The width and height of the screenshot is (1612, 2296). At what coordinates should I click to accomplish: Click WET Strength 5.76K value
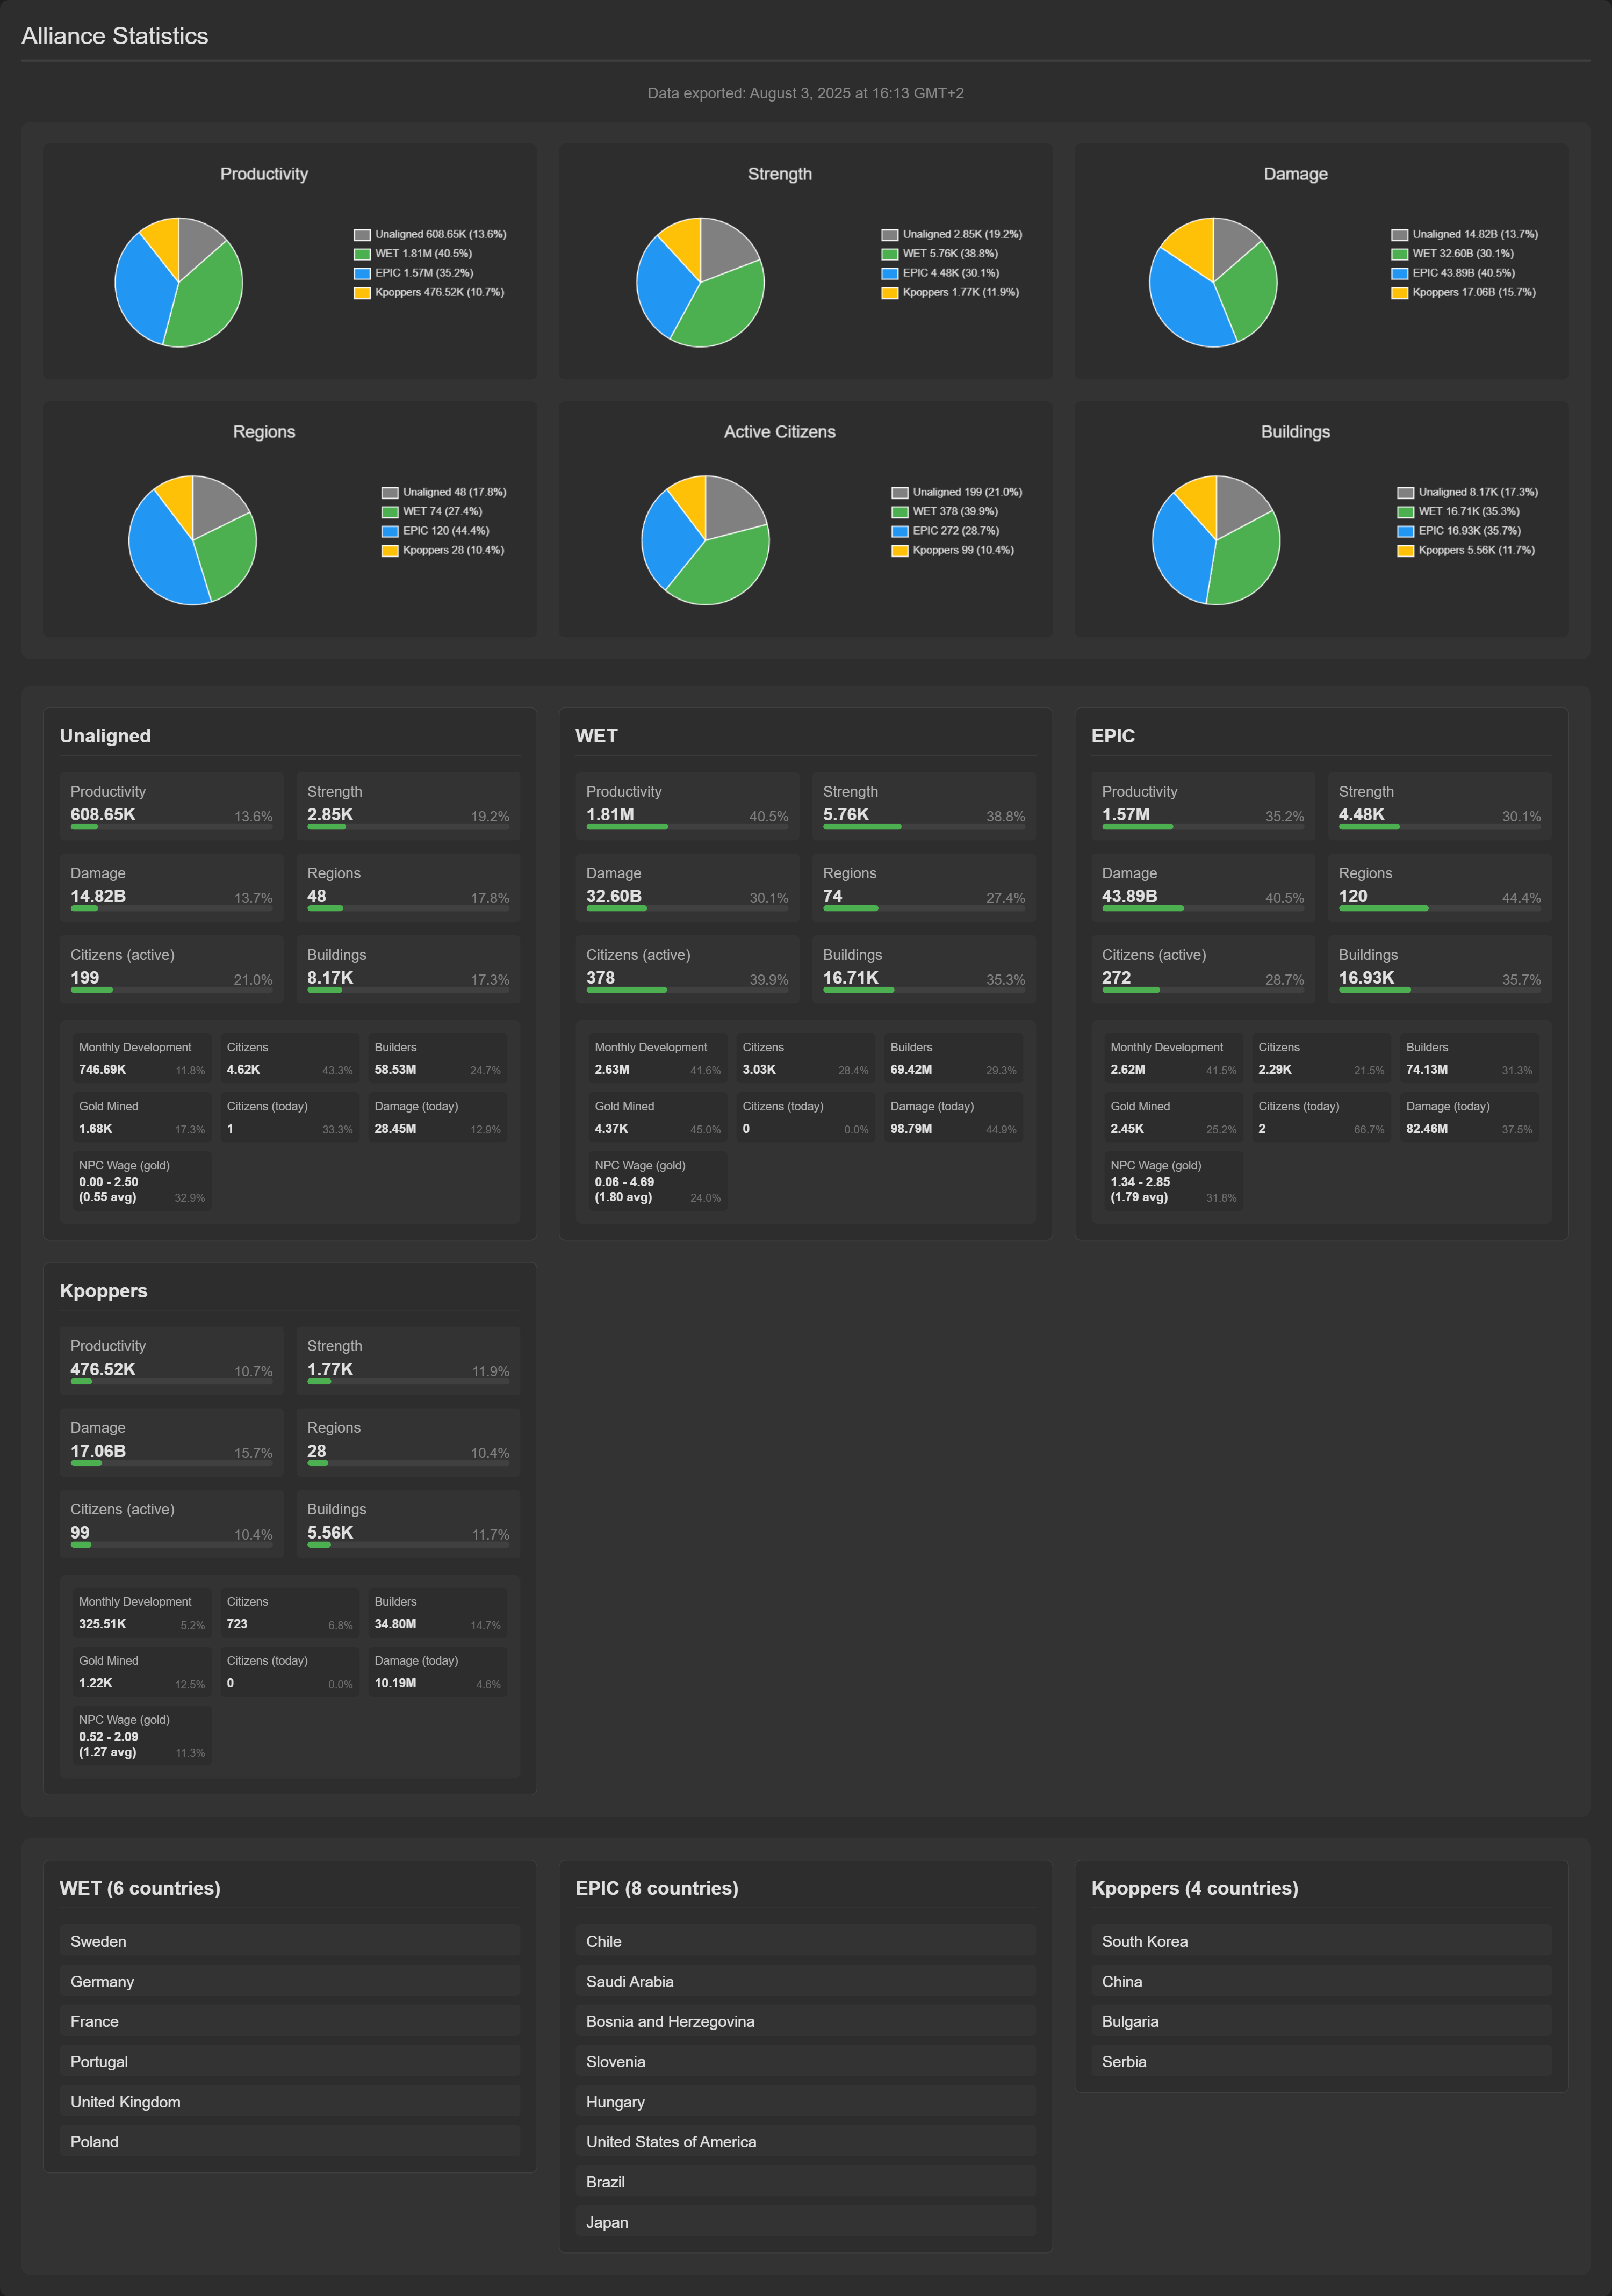pos(846,815)
